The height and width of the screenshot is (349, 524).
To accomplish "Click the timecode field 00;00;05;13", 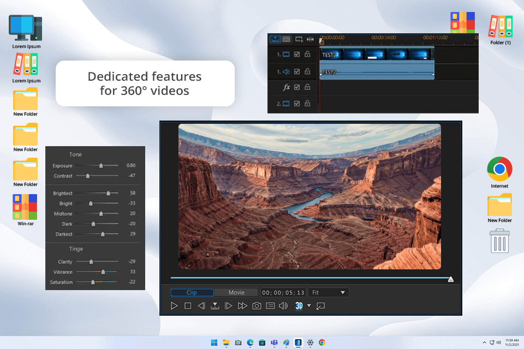I will coord(283,292).
